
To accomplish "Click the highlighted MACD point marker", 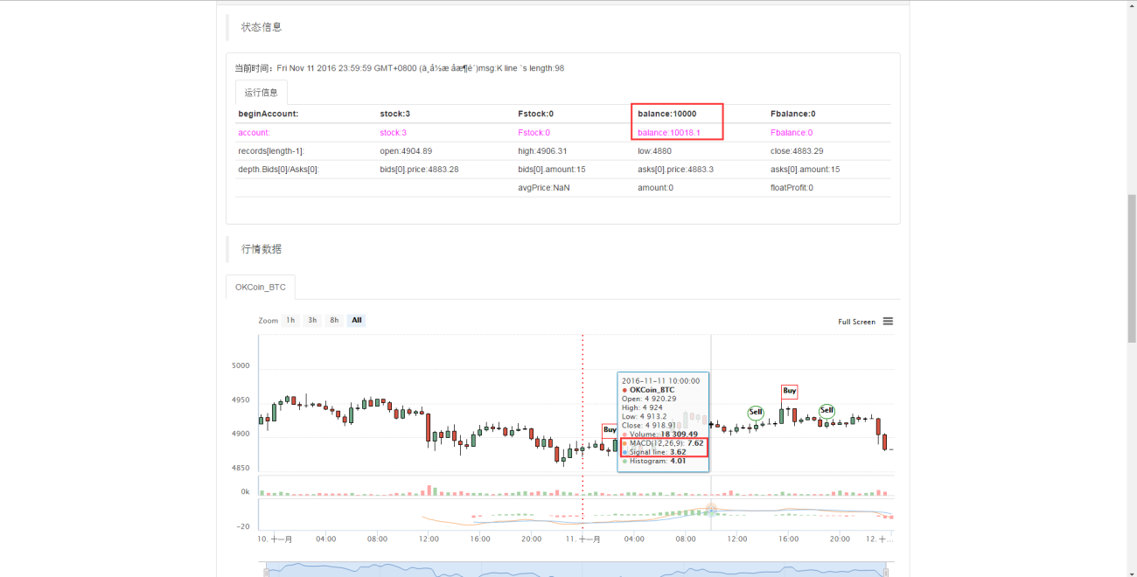I will tap(710, 507).
